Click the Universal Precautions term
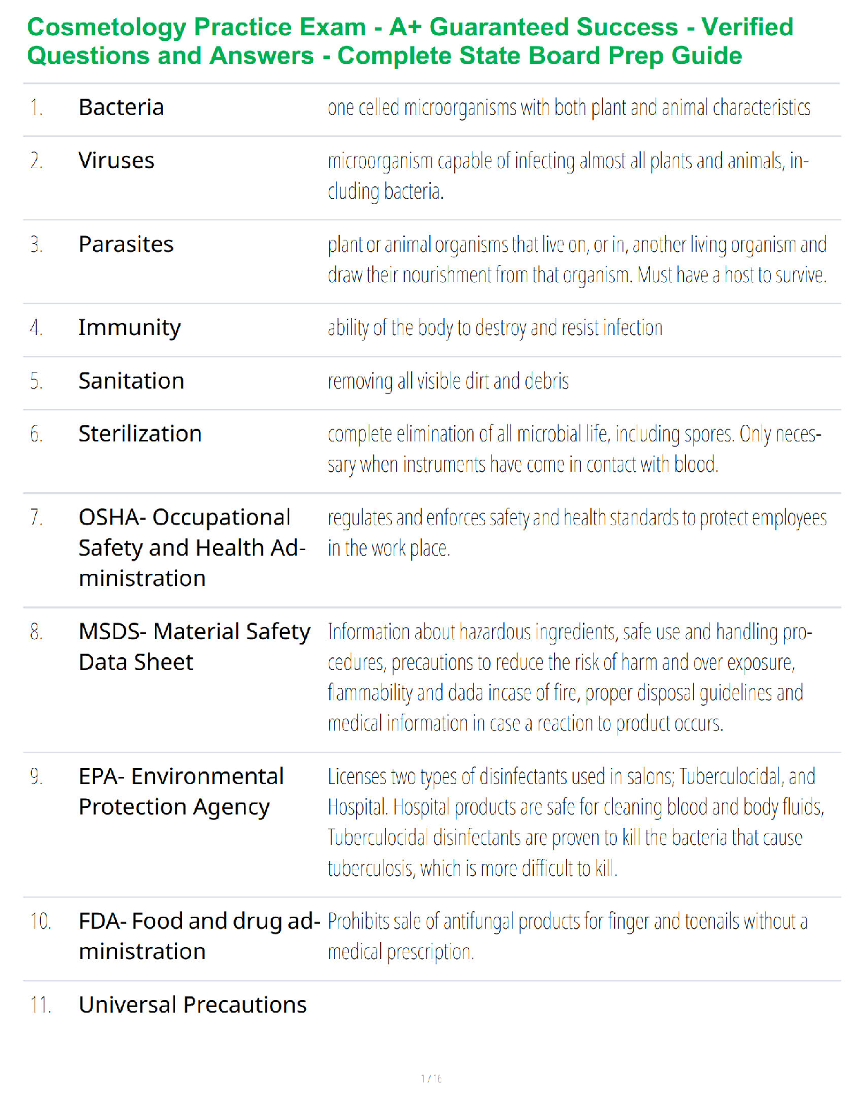 pos(192,1005)
